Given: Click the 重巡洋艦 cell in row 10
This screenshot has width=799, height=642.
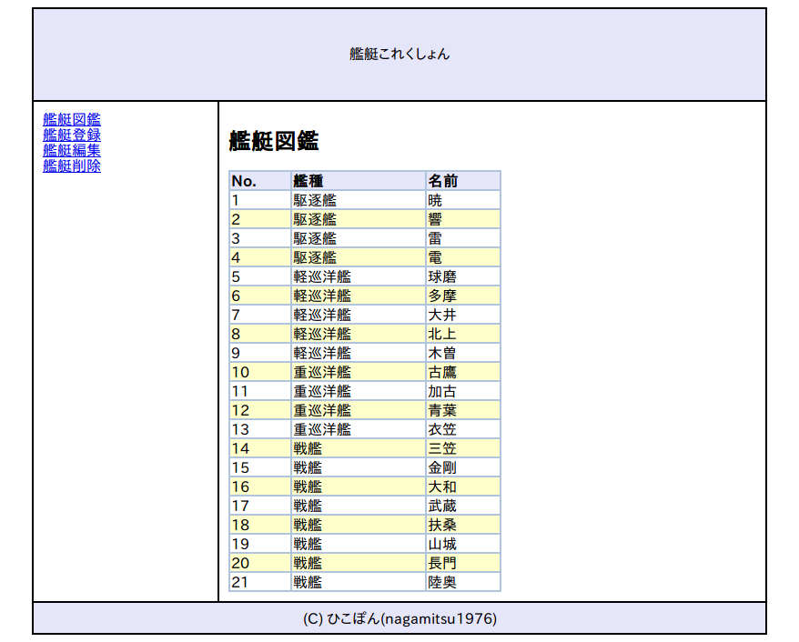Looking at the screenshot, I should (x=359, y=372).
